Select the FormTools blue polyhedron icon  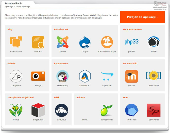pyautogui.click(x=131, y=110)
